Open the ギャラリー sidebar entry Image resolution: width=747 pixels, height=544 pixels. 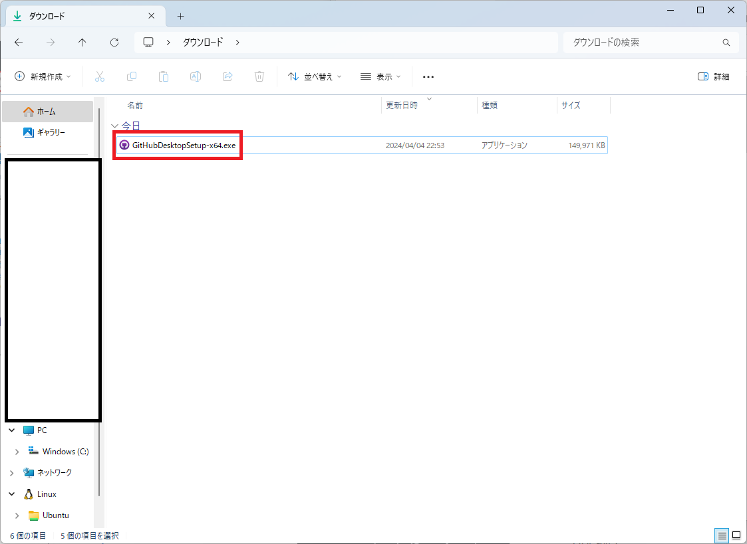[53, 132]
